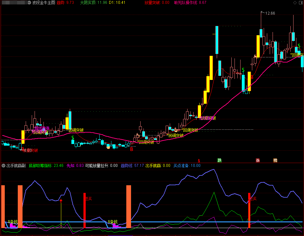Click the 趋势: 9.73 value

(x=65, y=3)
